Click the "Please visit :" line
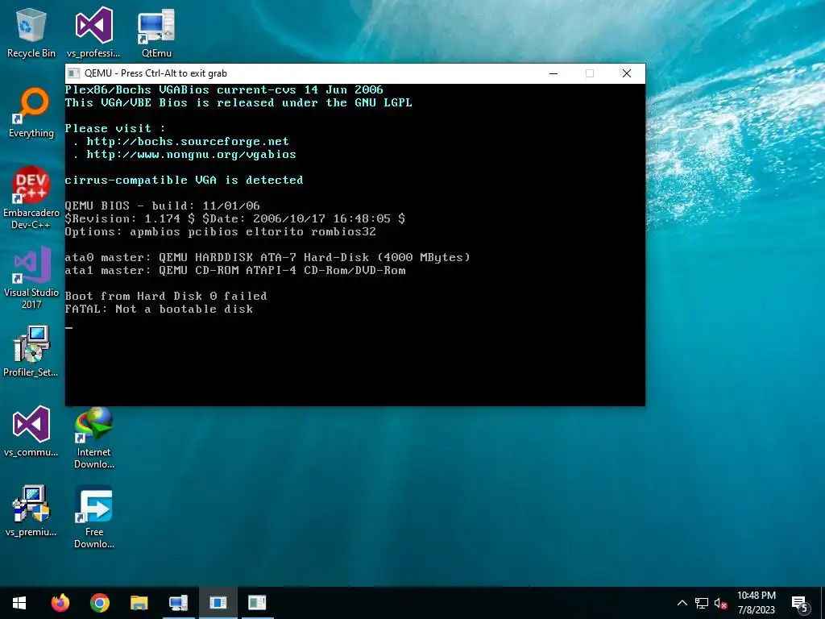This screenshot has width=825, height=619. tap(115, 128)
